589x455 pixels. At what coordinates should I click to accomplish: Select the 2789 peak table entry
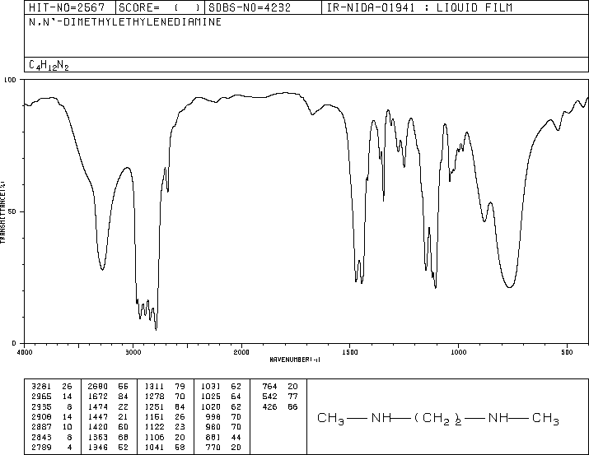(41, 448)
